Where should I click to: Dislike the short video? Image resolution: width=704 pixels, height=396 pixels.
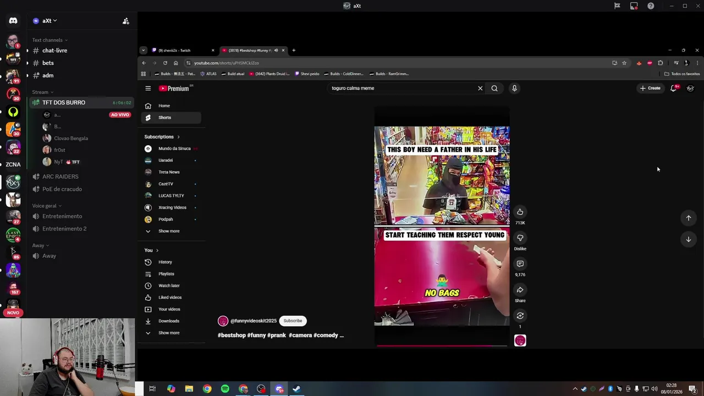(x=520, y=238)
